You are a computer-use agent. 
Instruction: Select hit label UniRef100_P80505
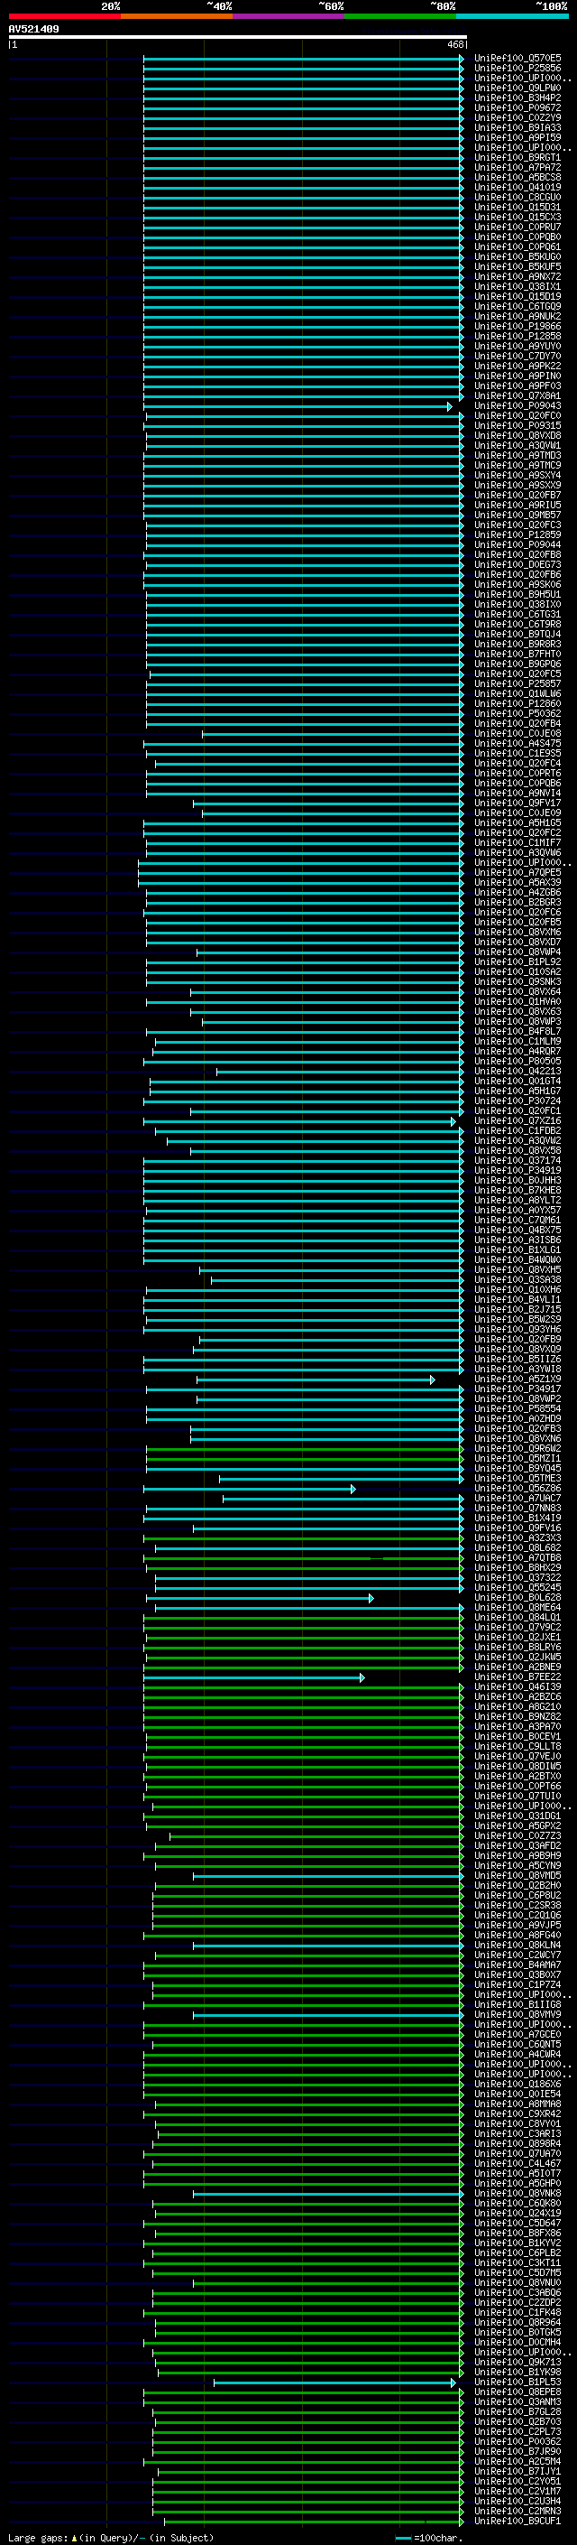[517, 1061]
